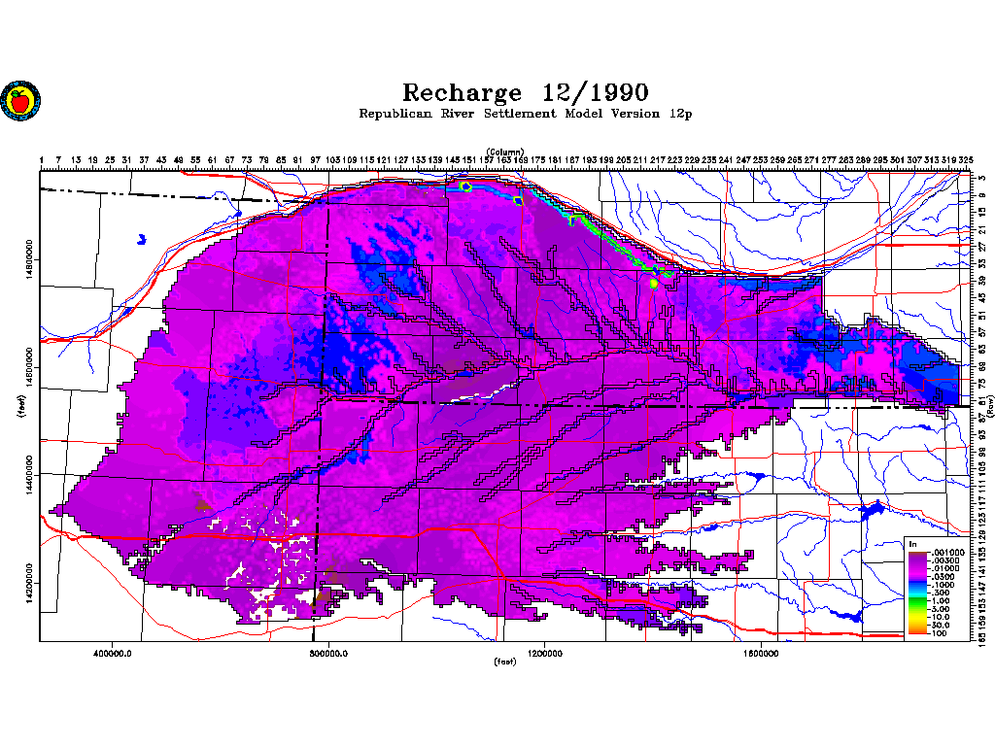This screenshot has width=995, height=746.
Task: Click column number '1' on the top axis
Action: [41, 160]
